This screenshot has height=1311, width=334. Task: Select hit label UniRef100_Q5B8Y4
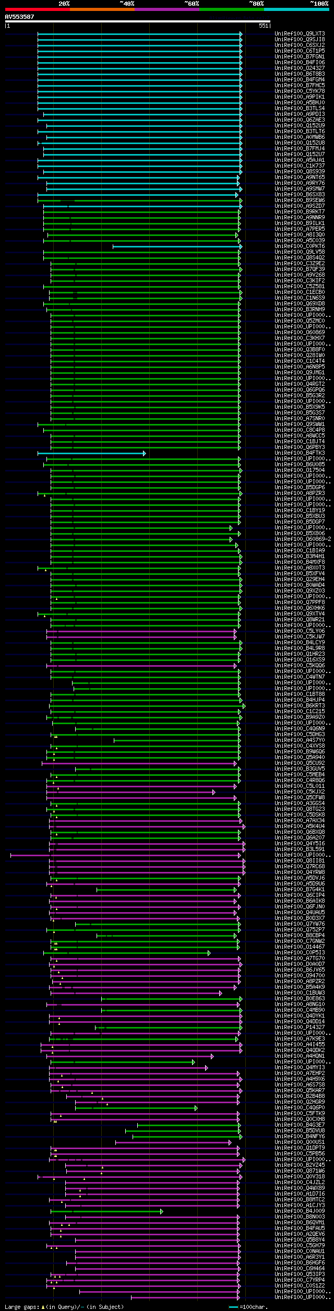(300, 1240)
